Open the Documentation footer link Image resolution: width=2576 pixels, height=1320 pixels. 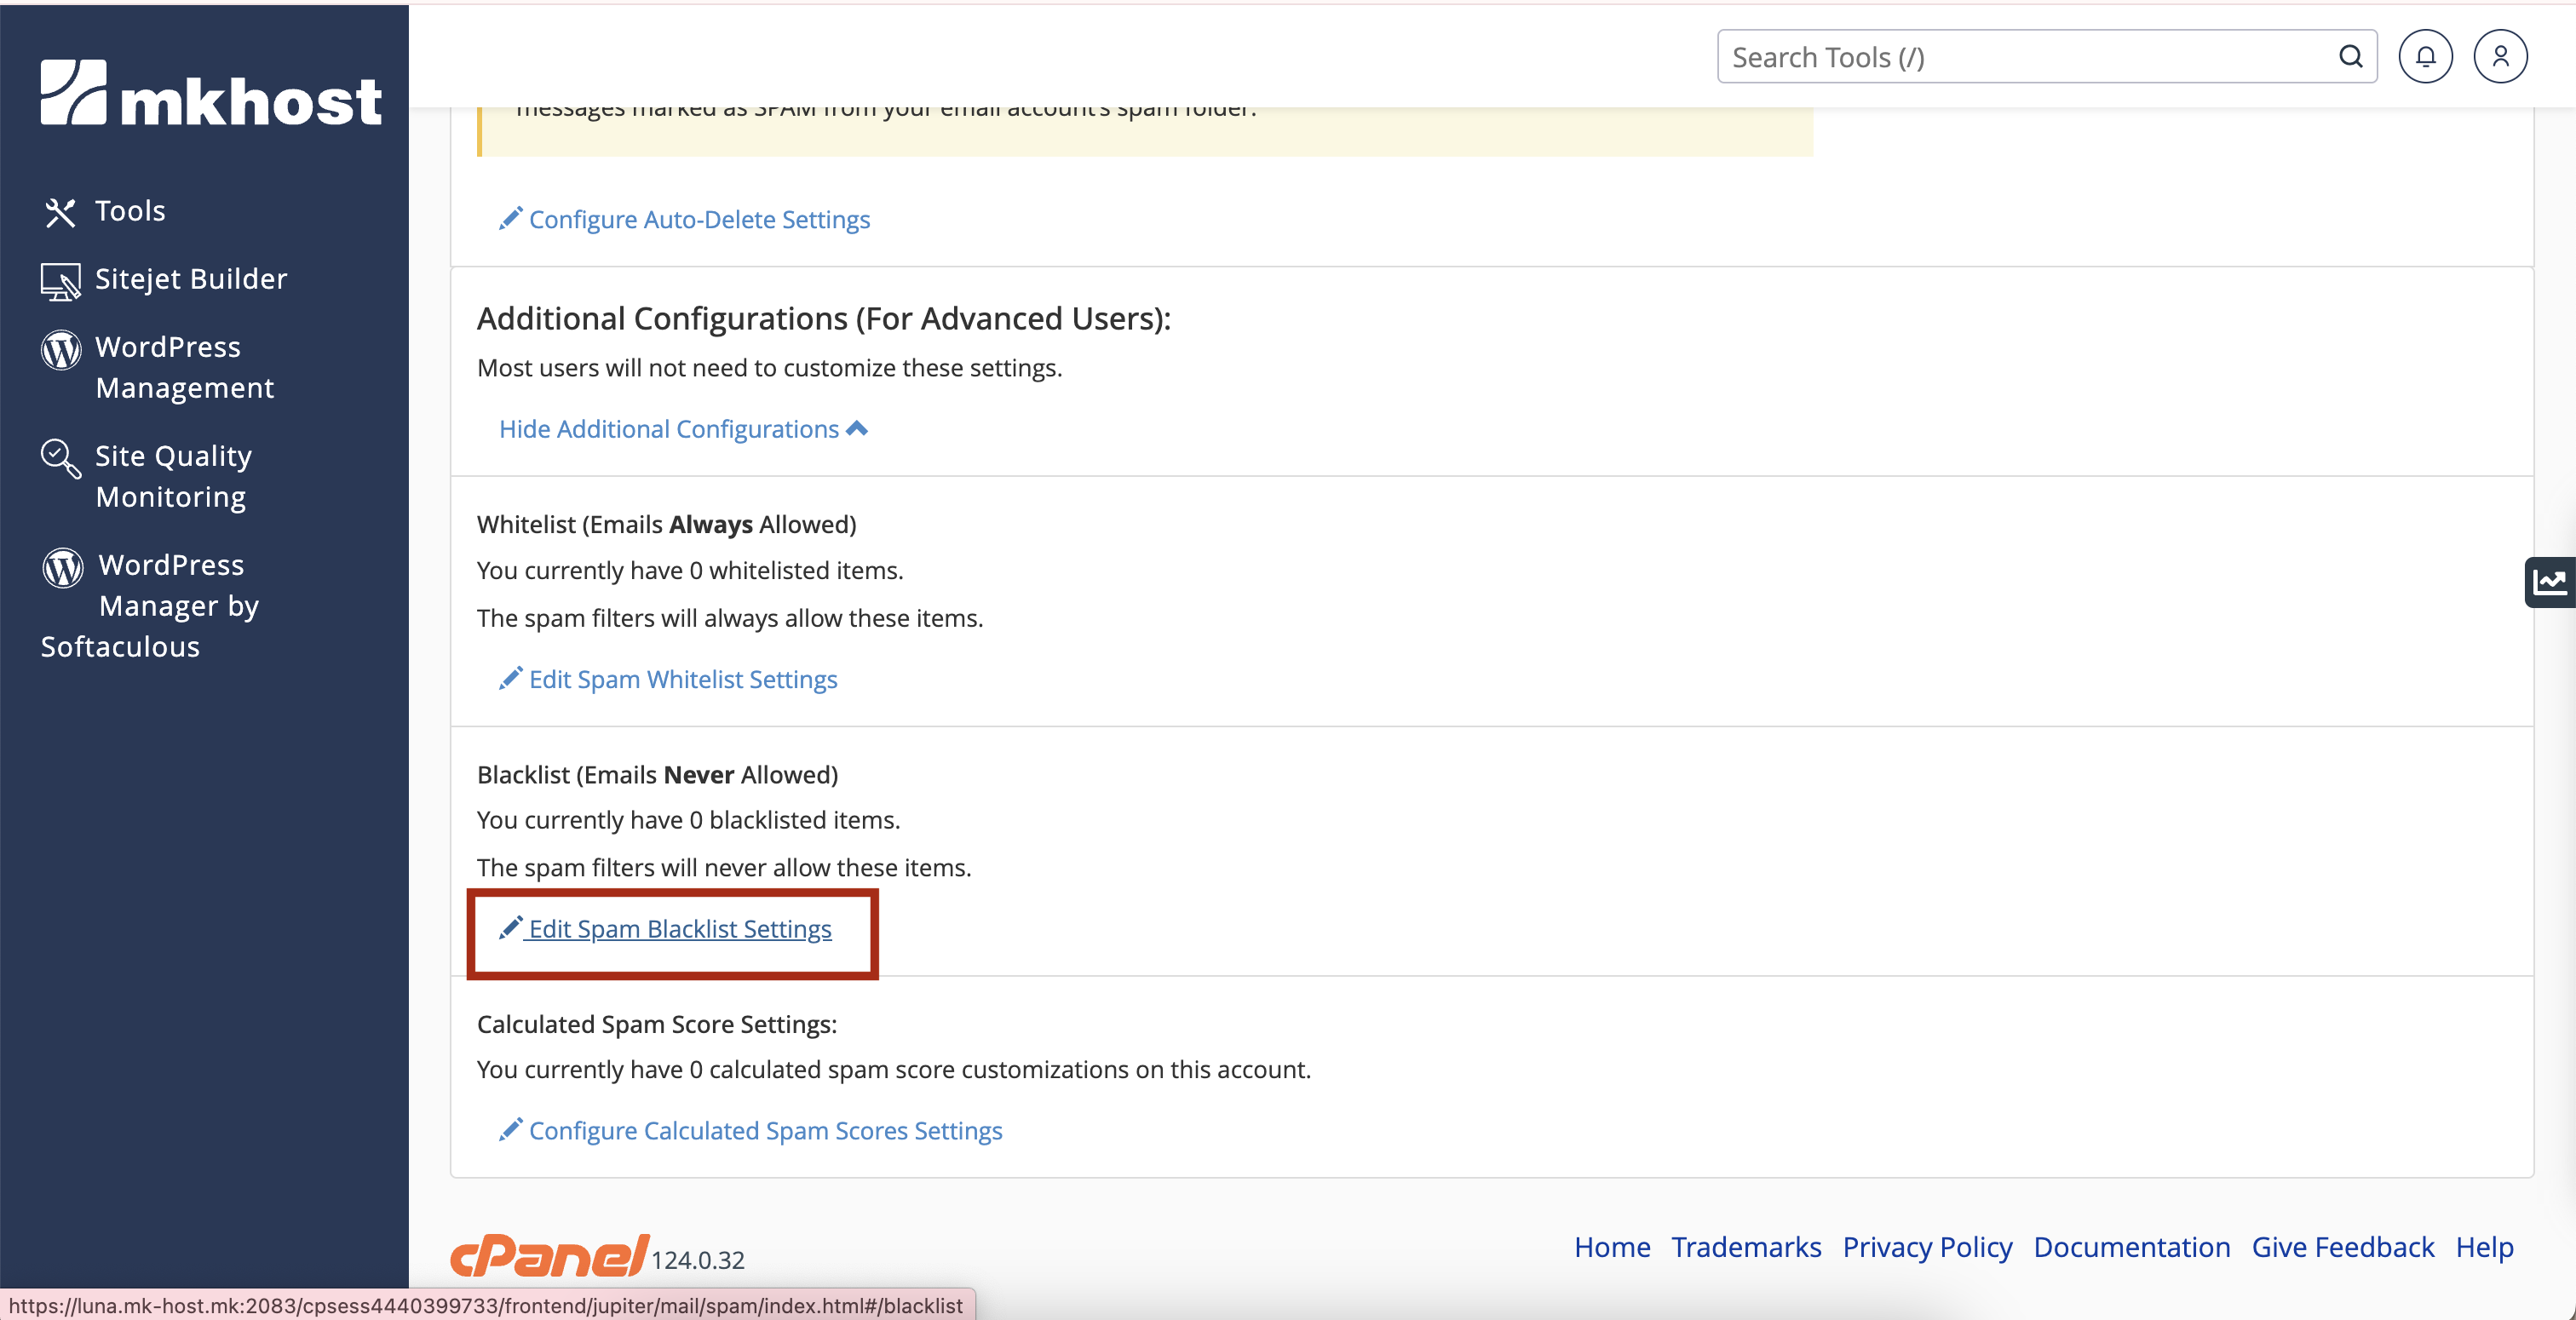2131,1247
